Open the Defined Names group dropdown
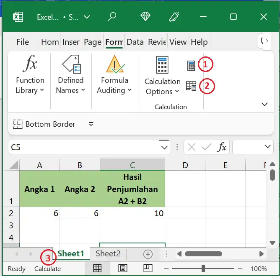This screenshot has height=276, width=280. 70,74
